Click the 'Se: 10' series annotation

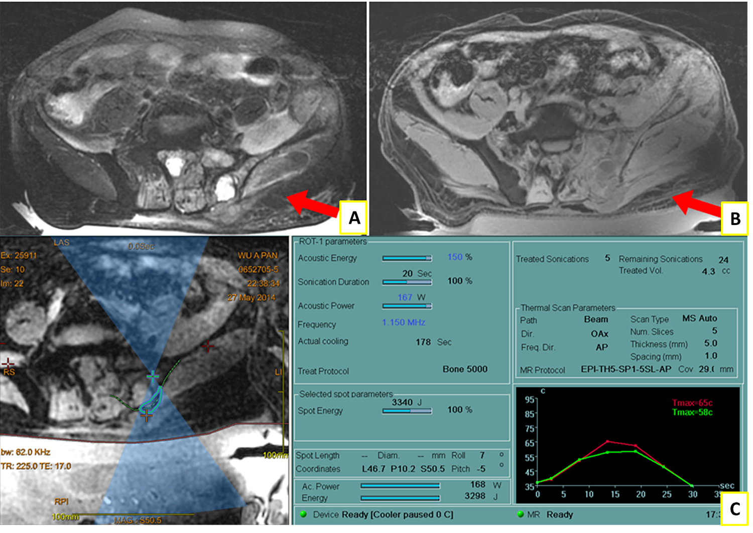13,270
